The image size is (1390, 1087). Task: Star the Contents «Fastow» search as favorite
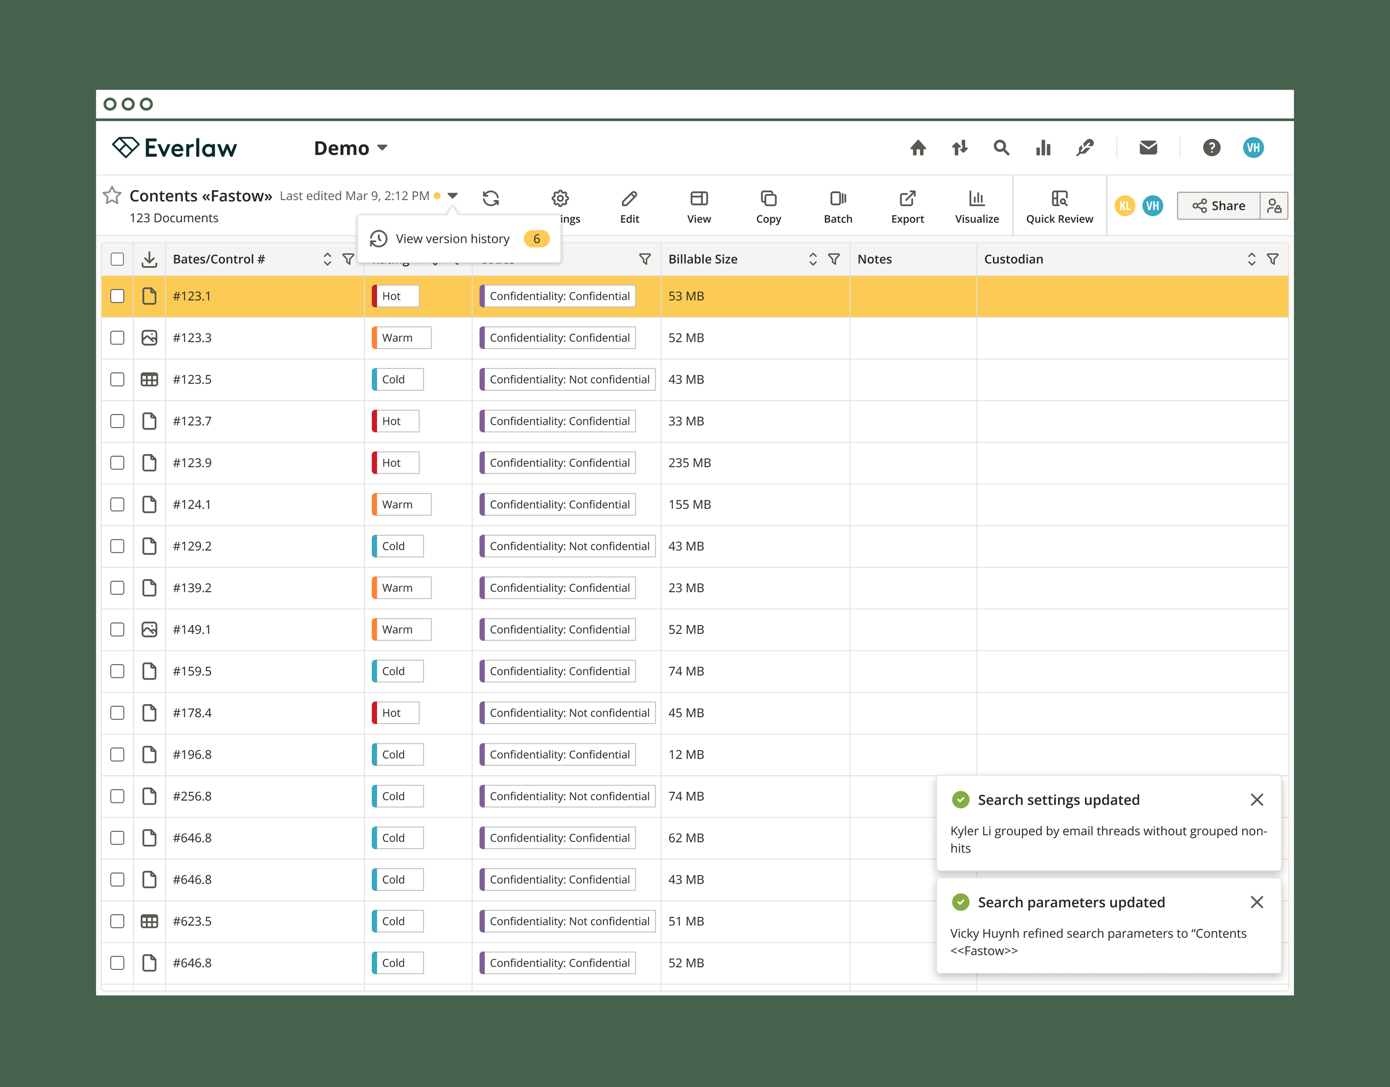click(x=112, y=196)
